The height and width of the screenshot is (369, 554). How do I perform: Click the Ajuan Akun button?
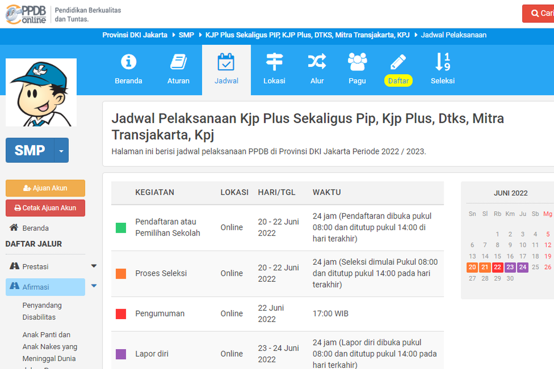coord(45,188)
